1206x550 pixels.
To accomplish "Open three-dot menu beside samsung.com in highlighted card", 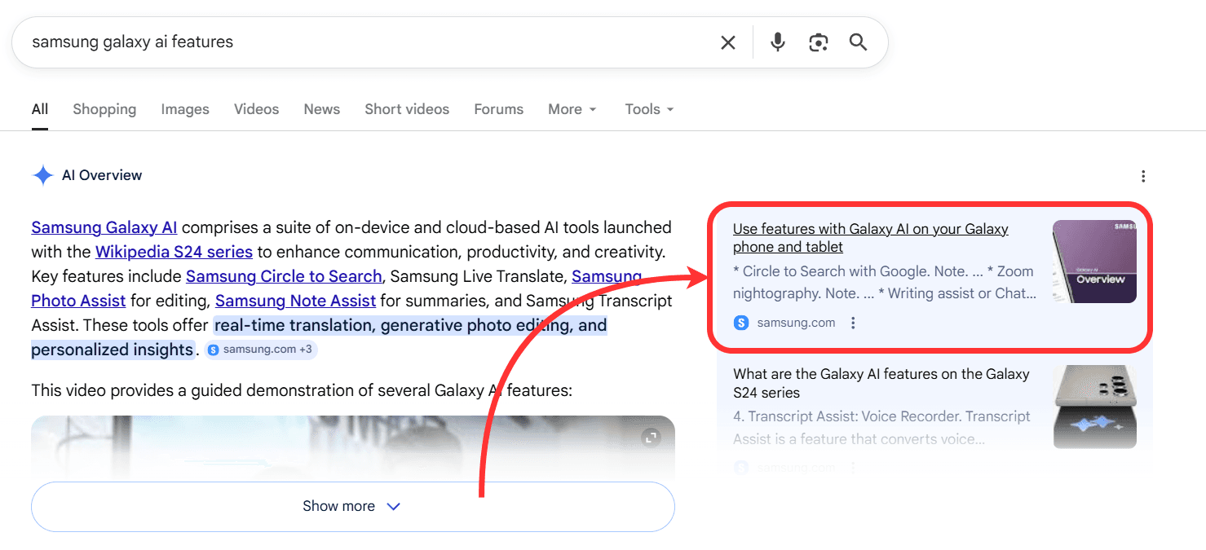I will (x=852, y=322).
